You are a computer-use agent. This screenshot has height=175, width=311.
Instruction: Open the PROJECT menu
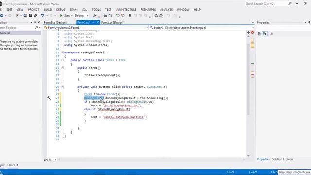tap(34, 10)
